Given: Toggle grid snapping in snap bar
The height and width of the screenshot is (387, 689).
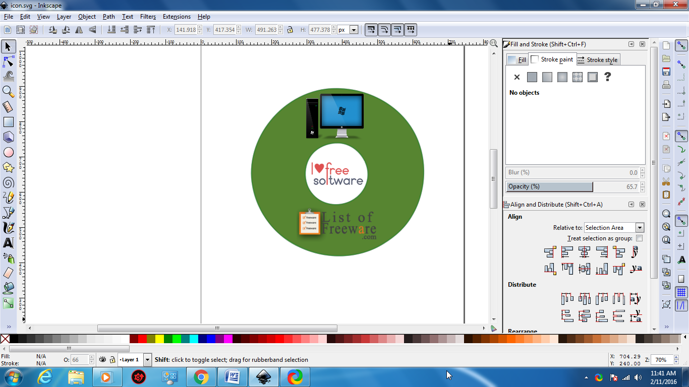Looking at the screenshot, I should pos(681,292).
